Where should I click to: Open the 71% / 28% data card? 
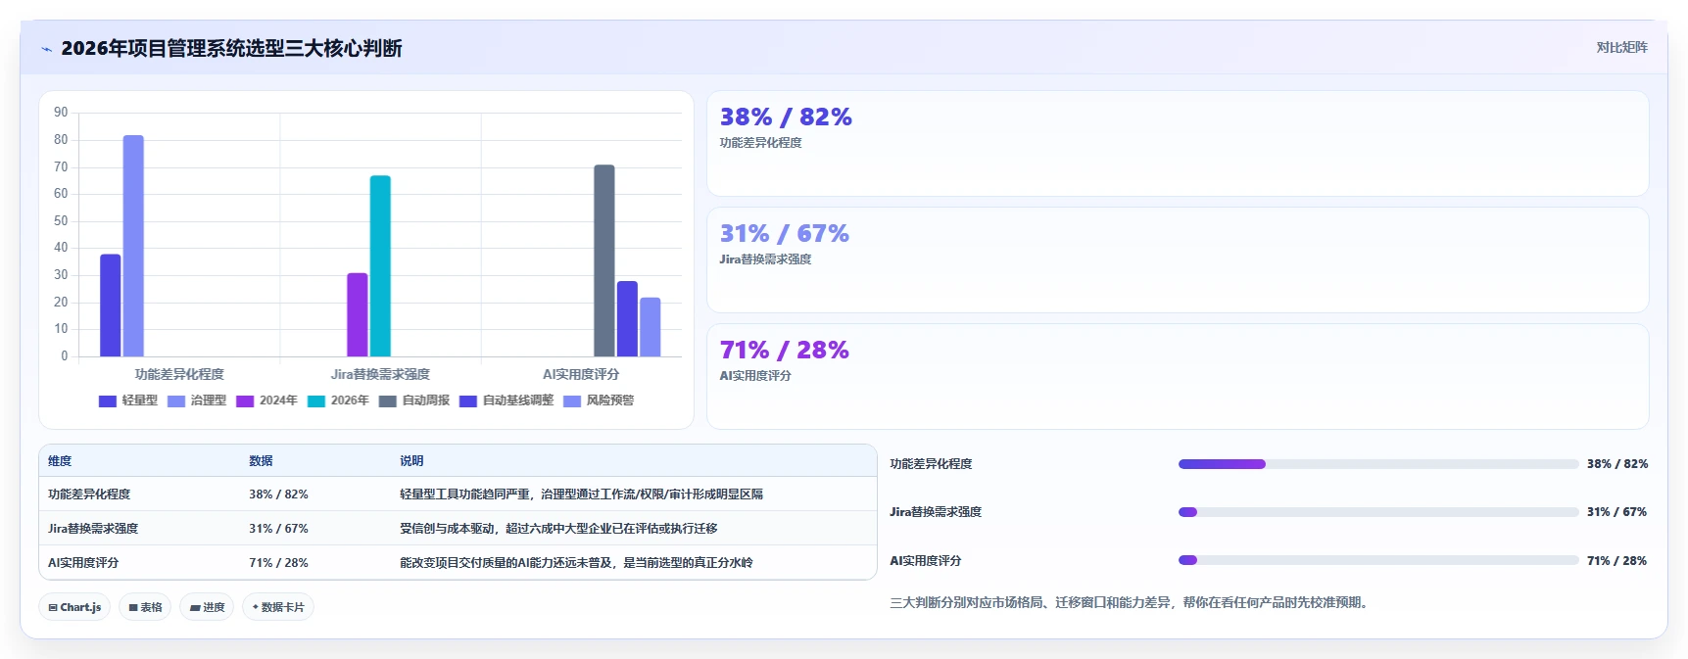tap(1178, 377)
